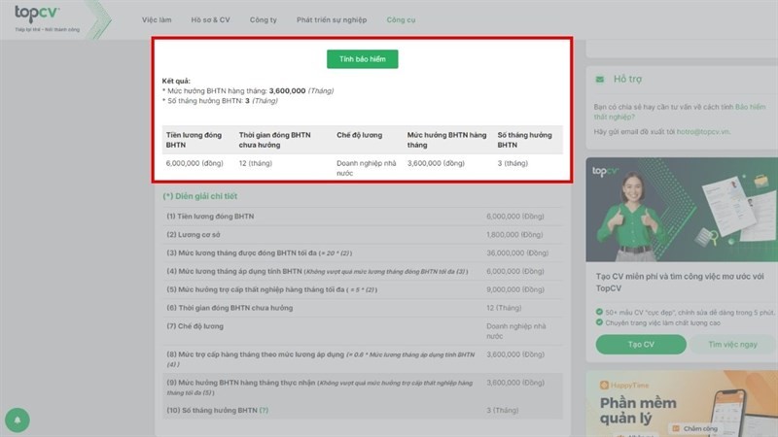Click the Kết quả label
Image resolution: width=778 pixels, height=437 pixels.
176,81
